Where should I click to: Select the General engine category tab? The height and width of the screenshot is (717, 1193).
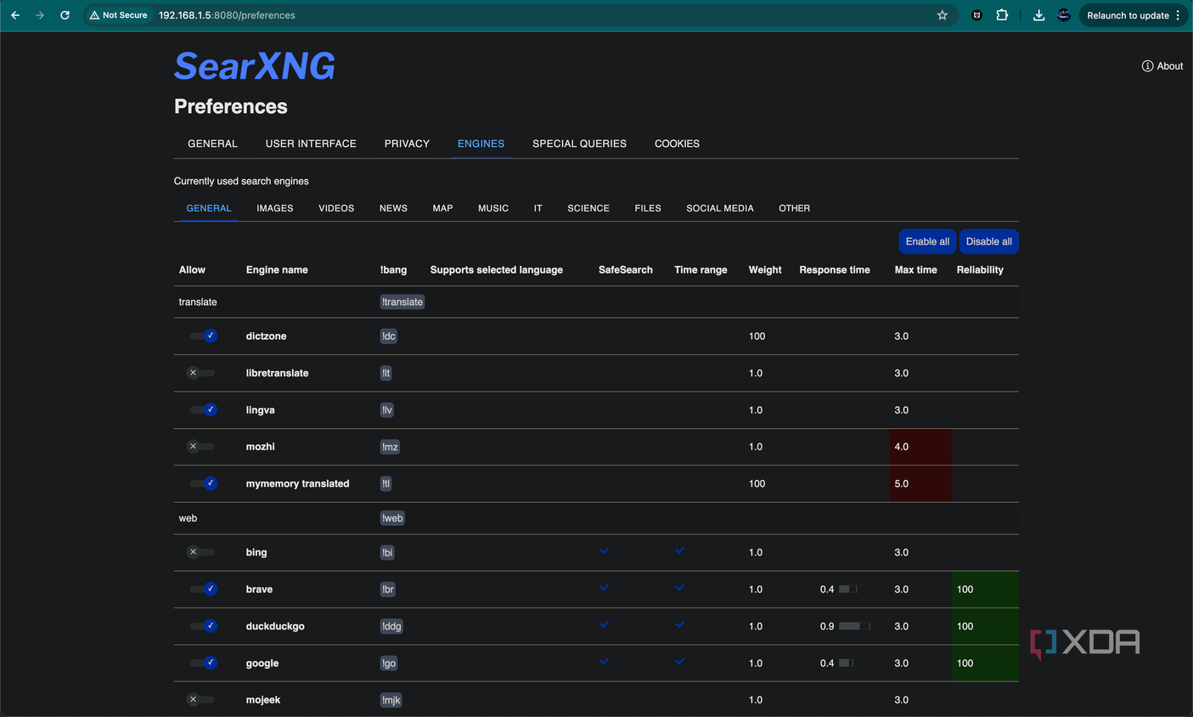tap(209, 208)
